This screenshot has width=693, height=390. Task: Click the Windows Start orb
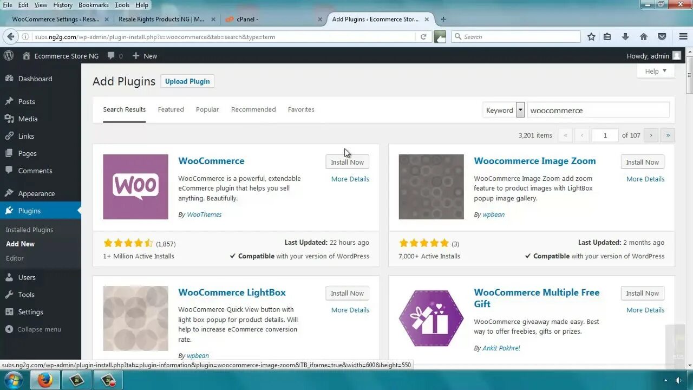pos(13,380)
